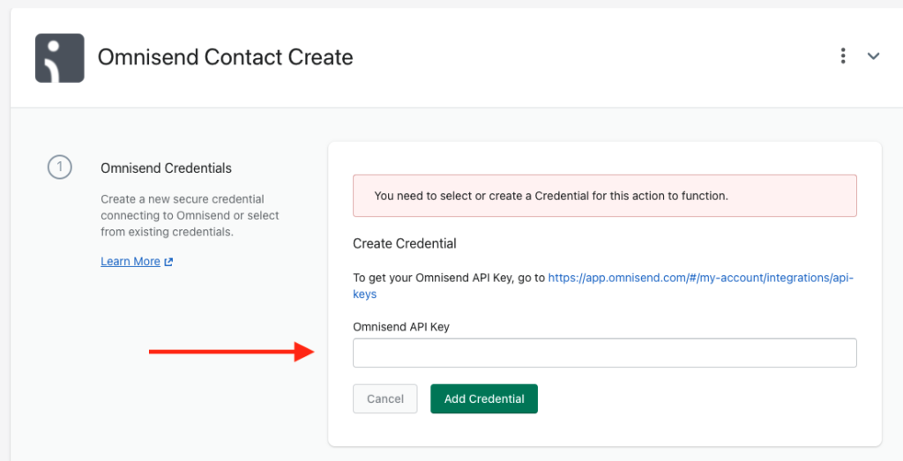The width and height of the screenshot is (903, 461).
Task: Collapse the Omnisend Contact Create panel chevron
Action: tap(874, 56)
